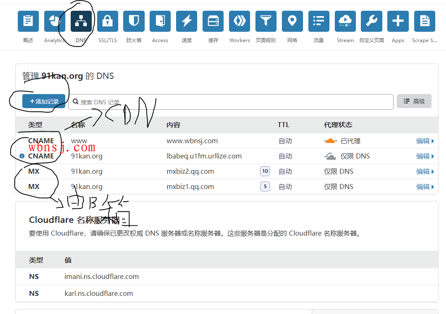Open the 自定义页面 wrench icon
The height and width of the screenshot is (314, 446).
372,21
